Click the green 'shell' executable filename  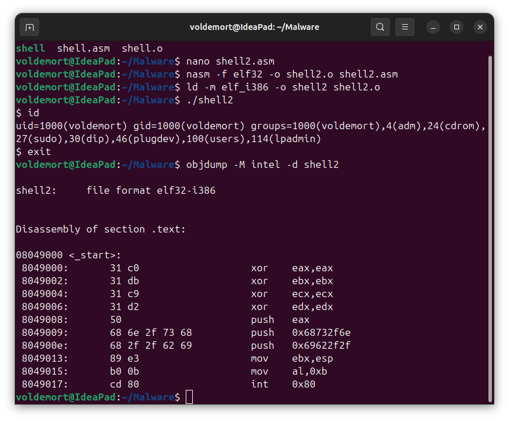(31, 48)
